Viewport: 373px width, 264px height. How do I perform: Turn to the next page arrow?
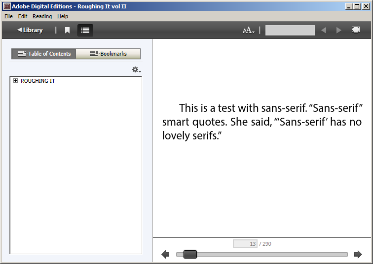pos(358,254)
